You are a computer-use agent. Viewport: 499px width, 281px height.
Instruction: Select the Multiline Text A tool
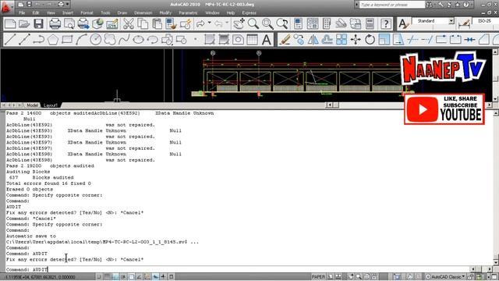coord(267,40)
